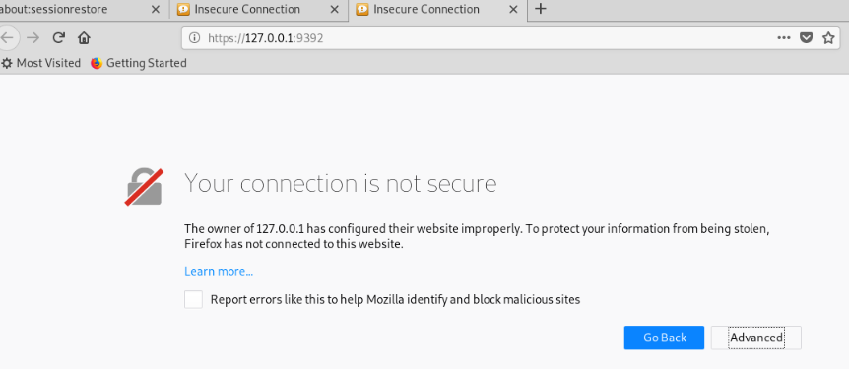
Task: Go to the home page icon
Action: 84,37
